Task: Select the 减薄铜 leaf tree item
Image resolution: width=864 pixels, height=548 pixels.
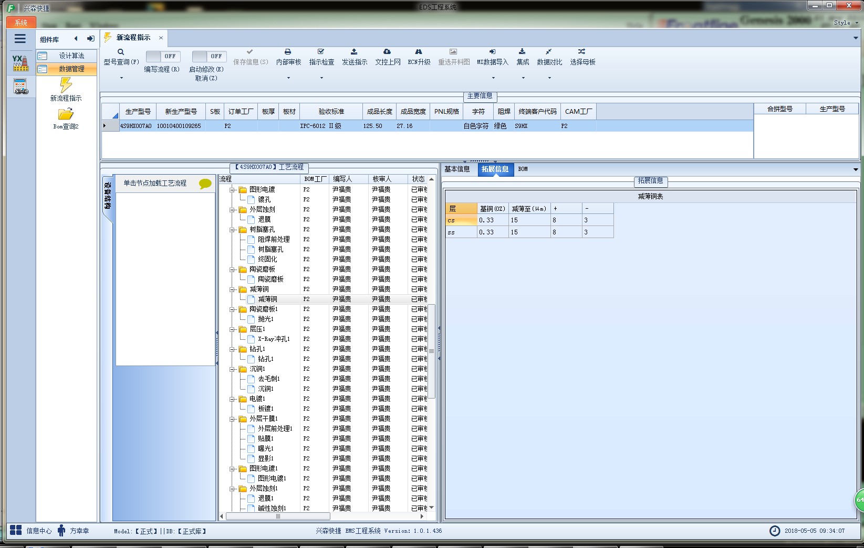Action: tap(267, 299)
